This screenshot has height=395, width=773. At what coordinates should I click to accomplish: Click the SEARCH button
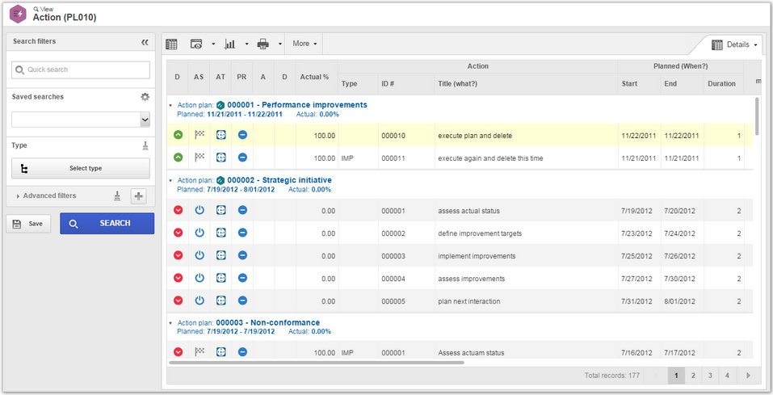click(x=107, y=224)
